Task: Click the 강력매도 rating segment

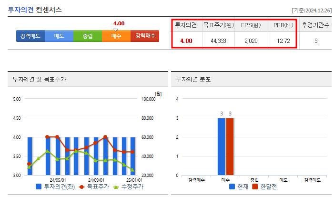Action: [30, 36]
